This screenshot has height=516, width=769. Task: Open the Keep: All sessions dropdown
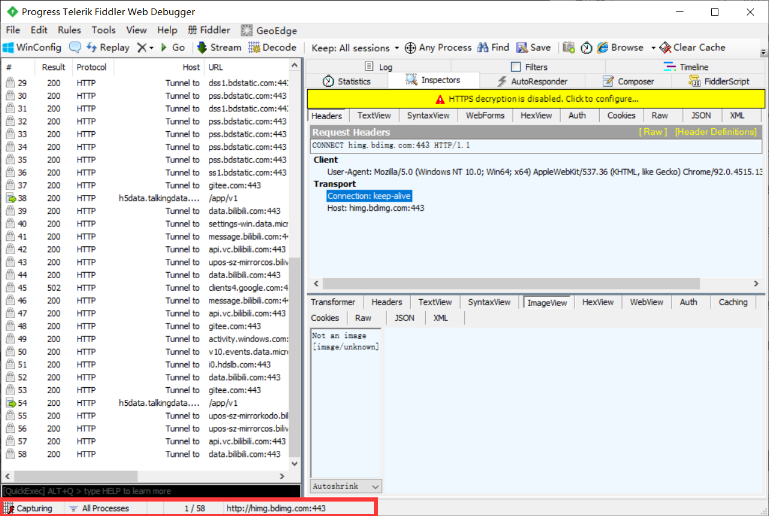355,48
